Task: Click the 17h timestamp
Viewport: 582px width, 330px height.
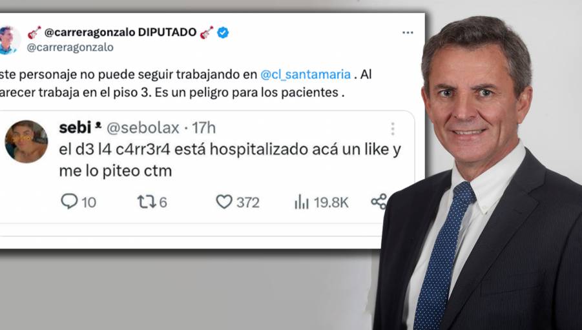Action: (203, 128)
